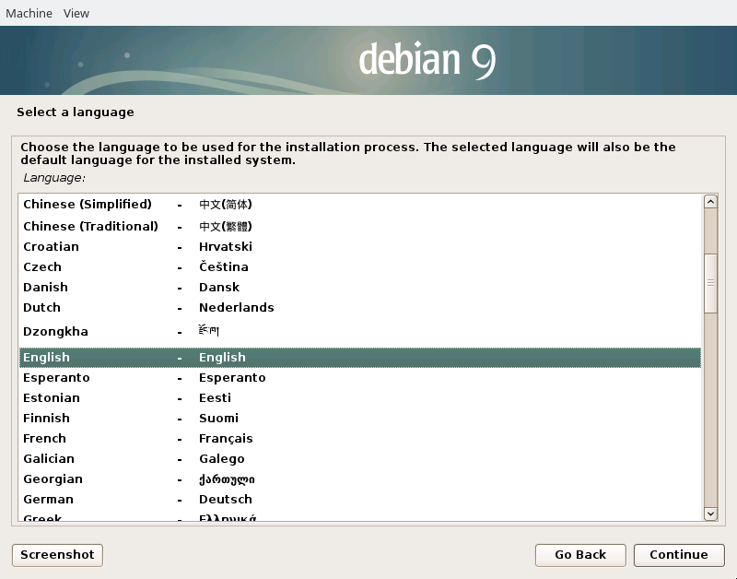Choose German - Deutsch
The width and height of the screenshot is (737, 579).
tap(360, 499)
